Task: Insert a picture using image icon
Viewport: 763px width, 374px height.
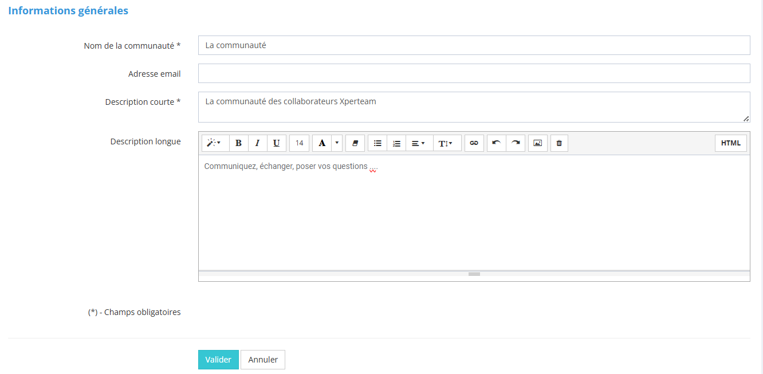Action: tap(537, 143)
